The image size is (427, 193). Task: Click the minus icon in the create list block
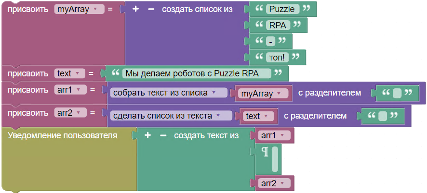tap(151, 9)
